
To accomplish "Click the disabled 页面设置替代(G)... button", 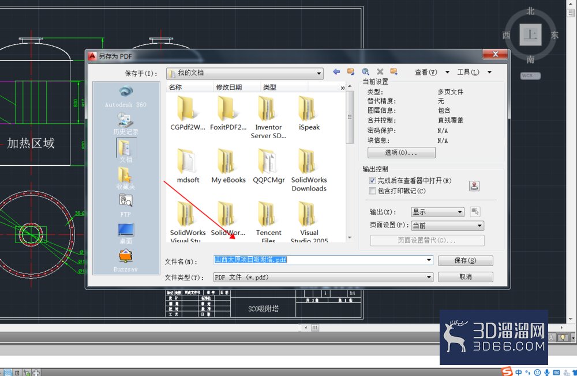I will click(x=427, y=241).
